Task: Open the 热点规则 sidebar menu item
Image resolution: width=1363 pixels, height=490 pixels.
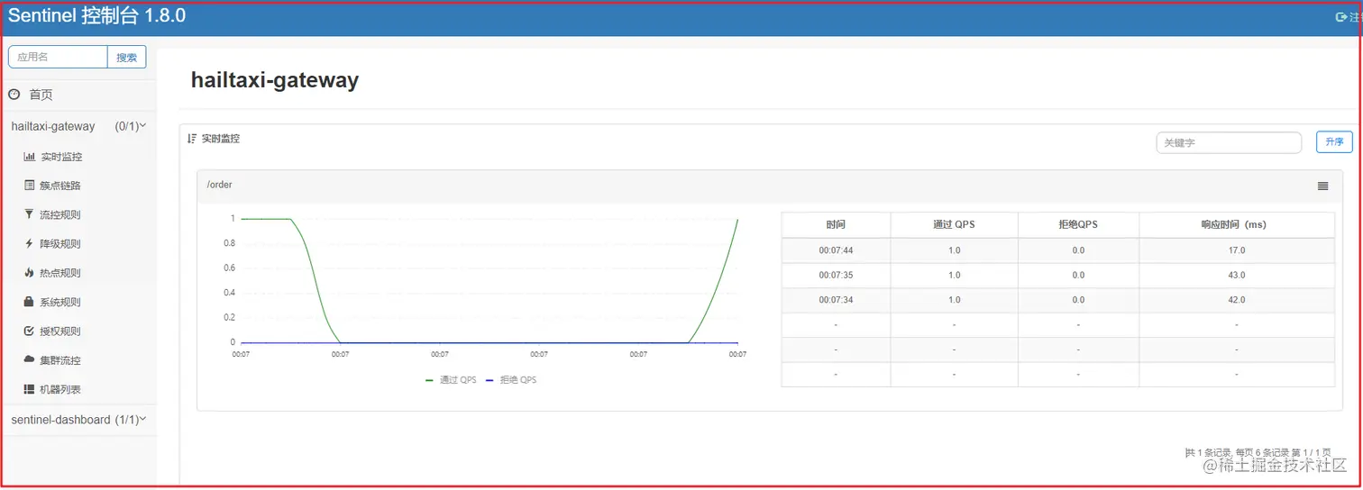Action: click(x=53, y=273)
